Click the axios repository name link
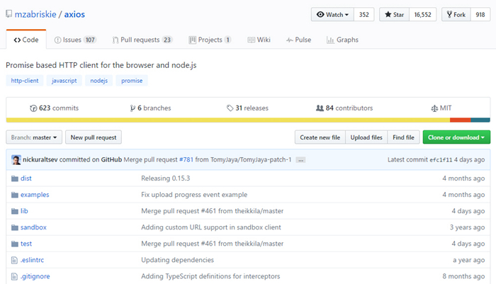 click(x=74, y=14)
